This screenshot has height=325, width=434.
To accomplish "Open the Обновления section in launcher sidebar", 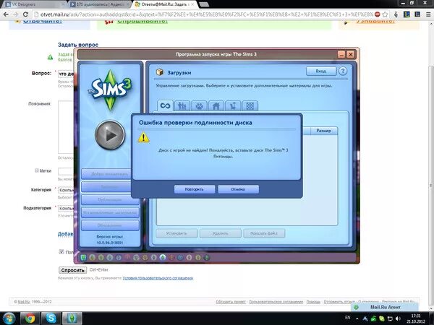I will pos(110,225).
